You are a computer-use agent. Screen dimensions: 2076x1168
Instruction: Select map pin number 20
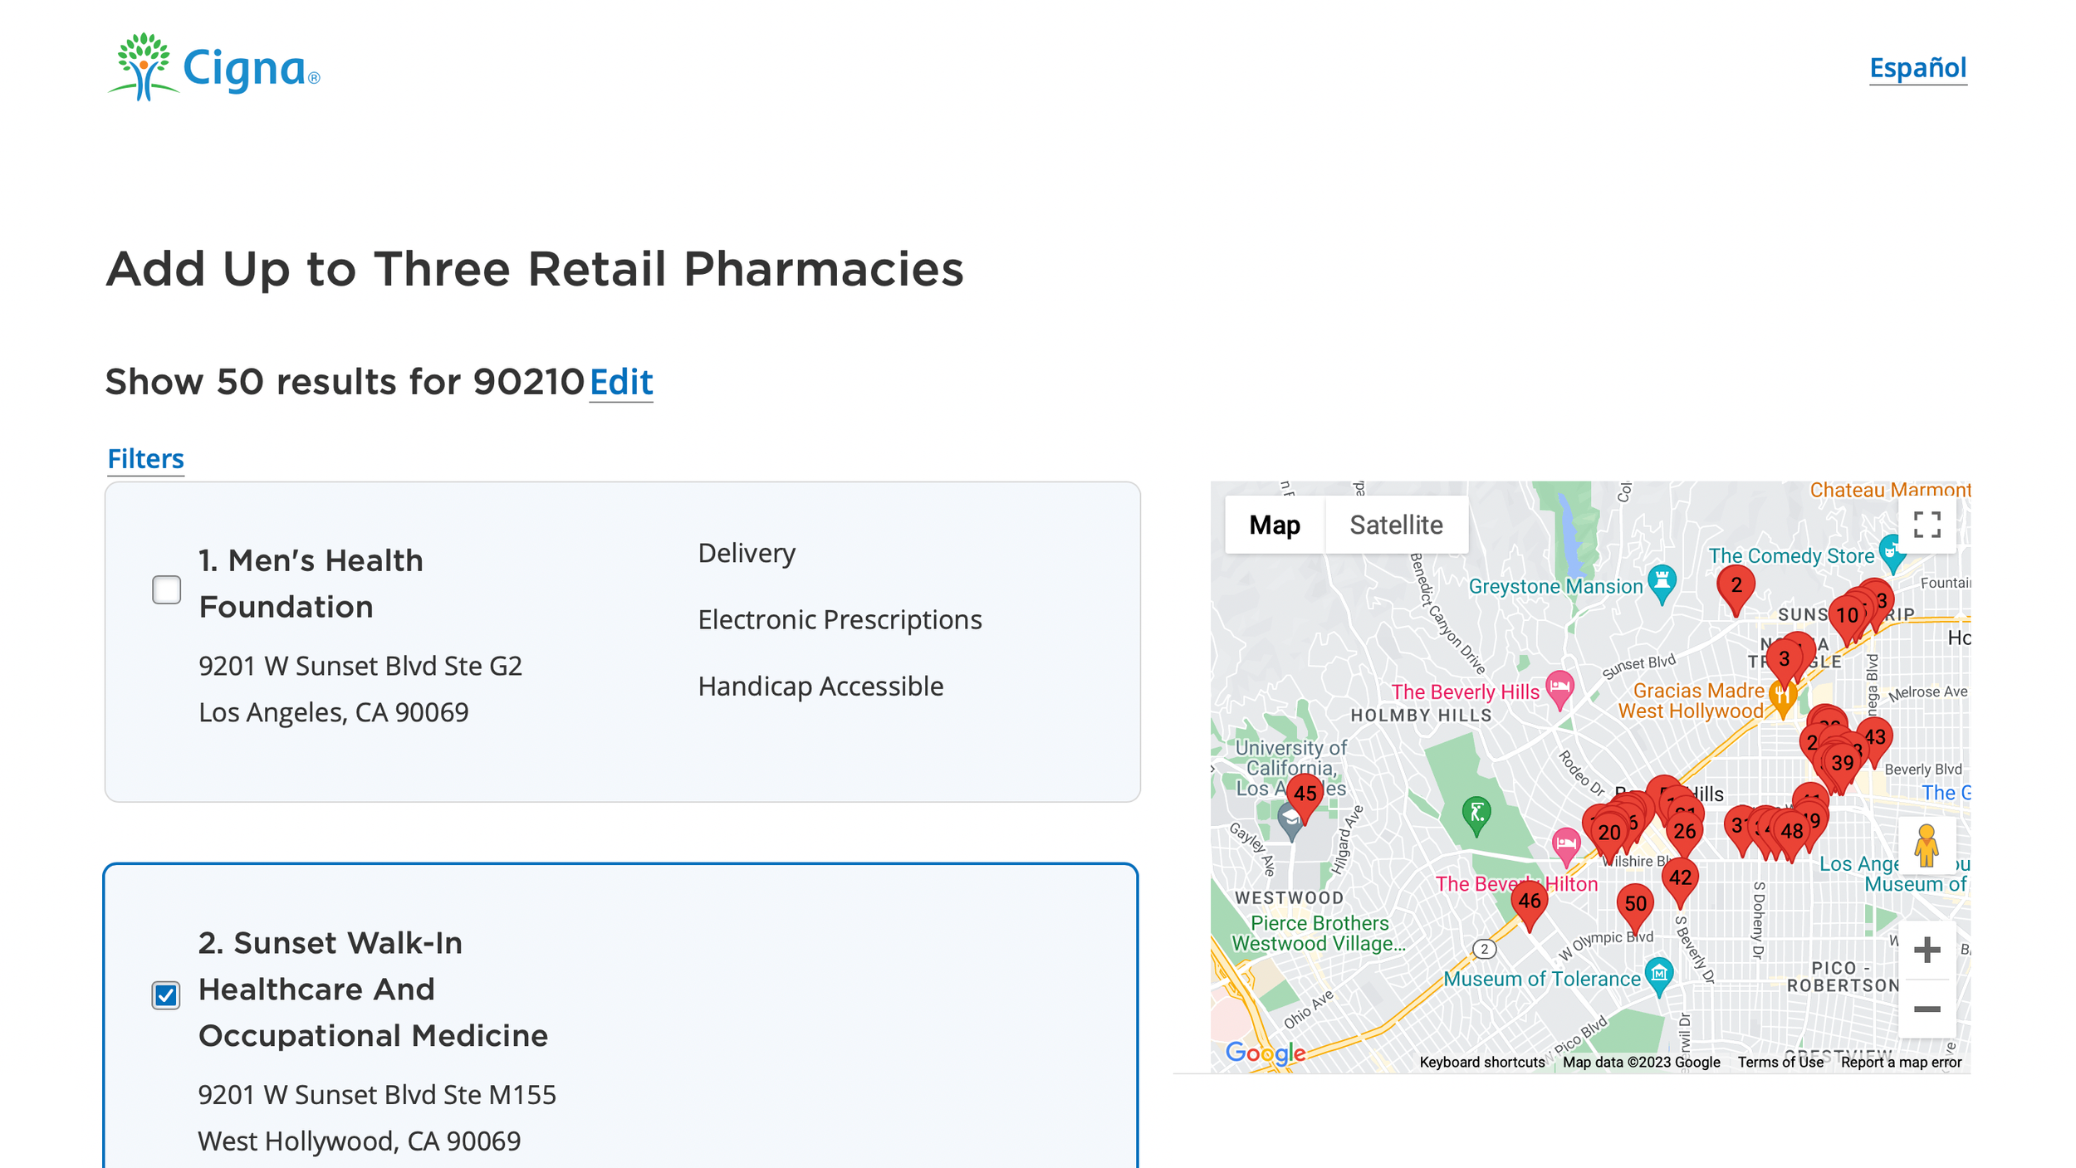1608,834
